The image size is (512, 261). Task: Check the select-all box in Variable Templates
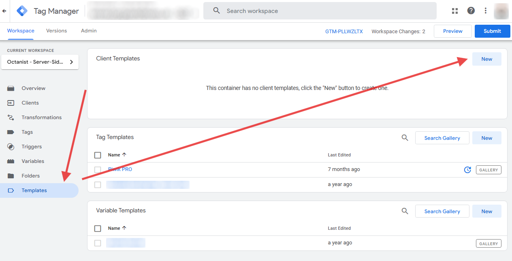(98, 228)
